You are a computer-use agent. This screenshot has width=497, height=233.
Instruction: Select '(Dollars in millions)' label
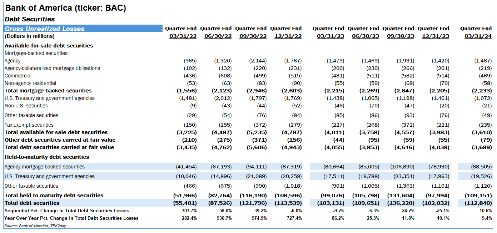coord(29,36)
